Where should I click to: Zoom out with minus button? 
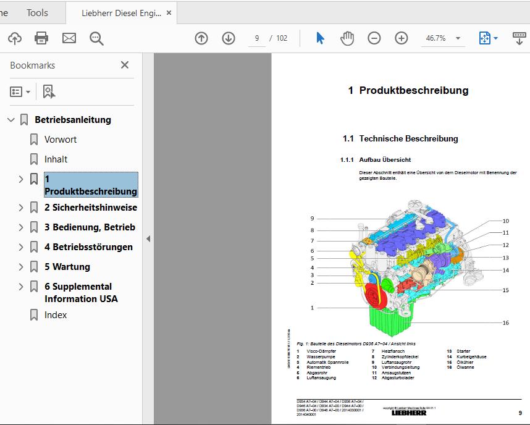374,38
